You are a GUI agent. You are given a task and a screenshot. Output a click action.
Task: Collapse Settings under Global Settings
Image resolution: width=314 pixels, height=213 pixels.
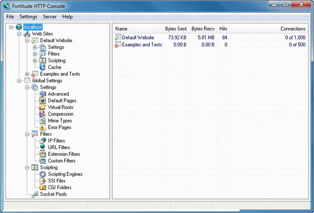coord(27,87)
